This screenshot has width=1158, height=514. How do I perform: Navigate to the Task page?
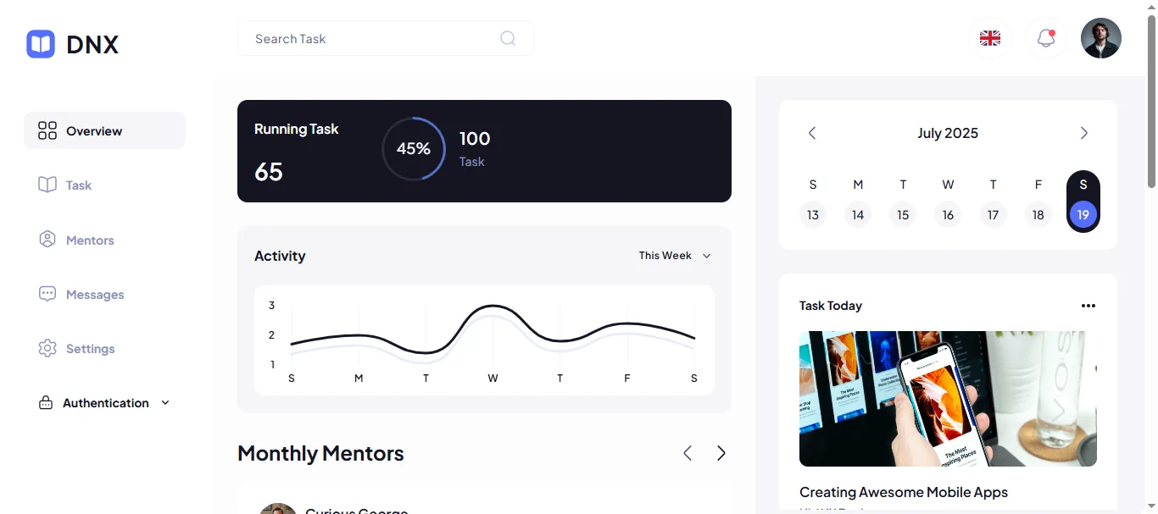point(78,185)
